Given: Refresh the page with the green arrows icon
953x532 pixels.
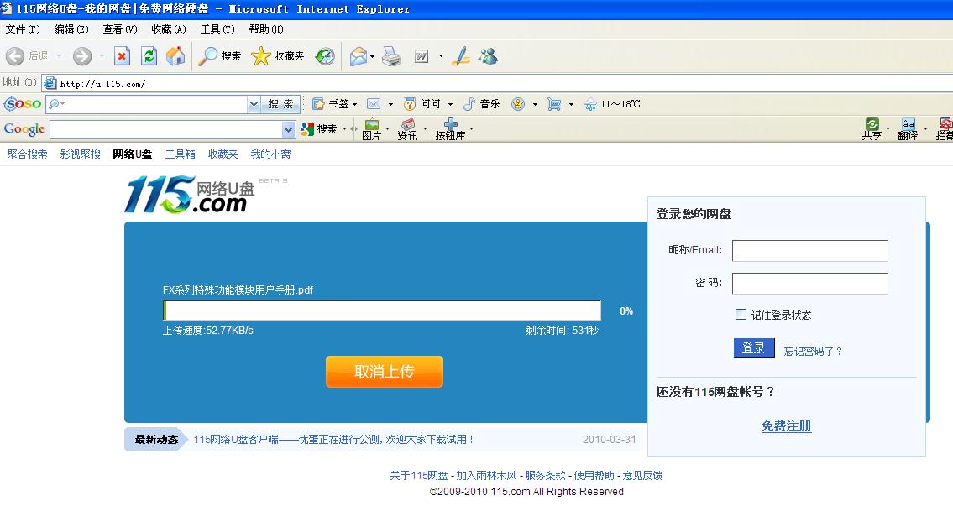Looking at the screenshot, I should pos(149,56).
